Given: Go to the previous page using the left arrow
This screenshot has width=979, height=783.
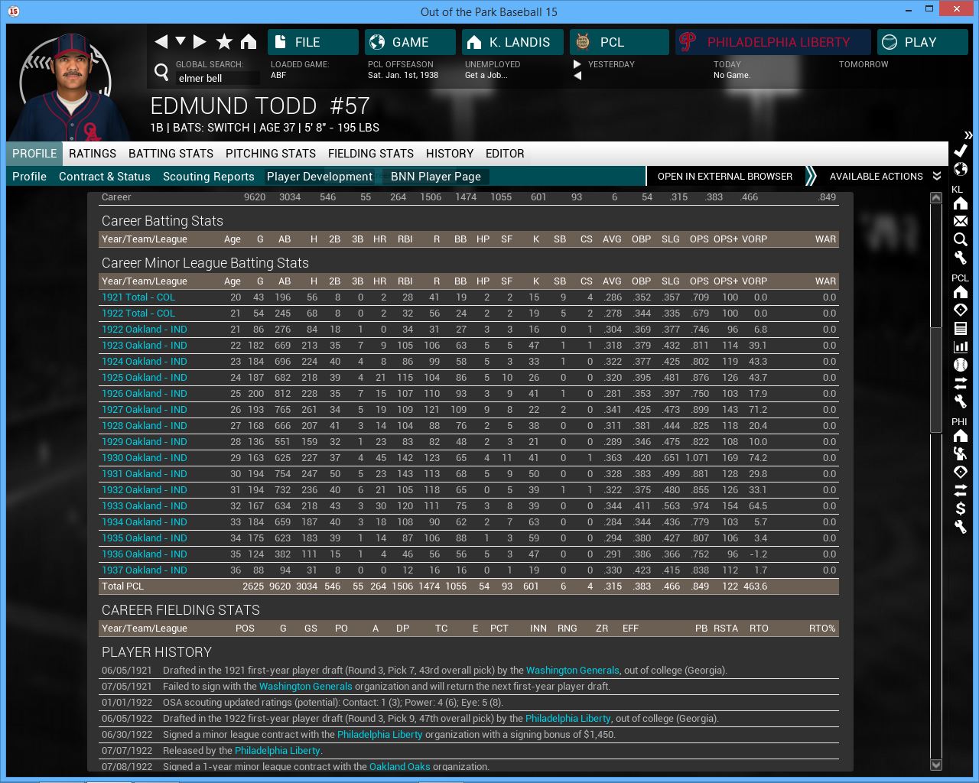Looking at the screenshot, I should 161,41.
